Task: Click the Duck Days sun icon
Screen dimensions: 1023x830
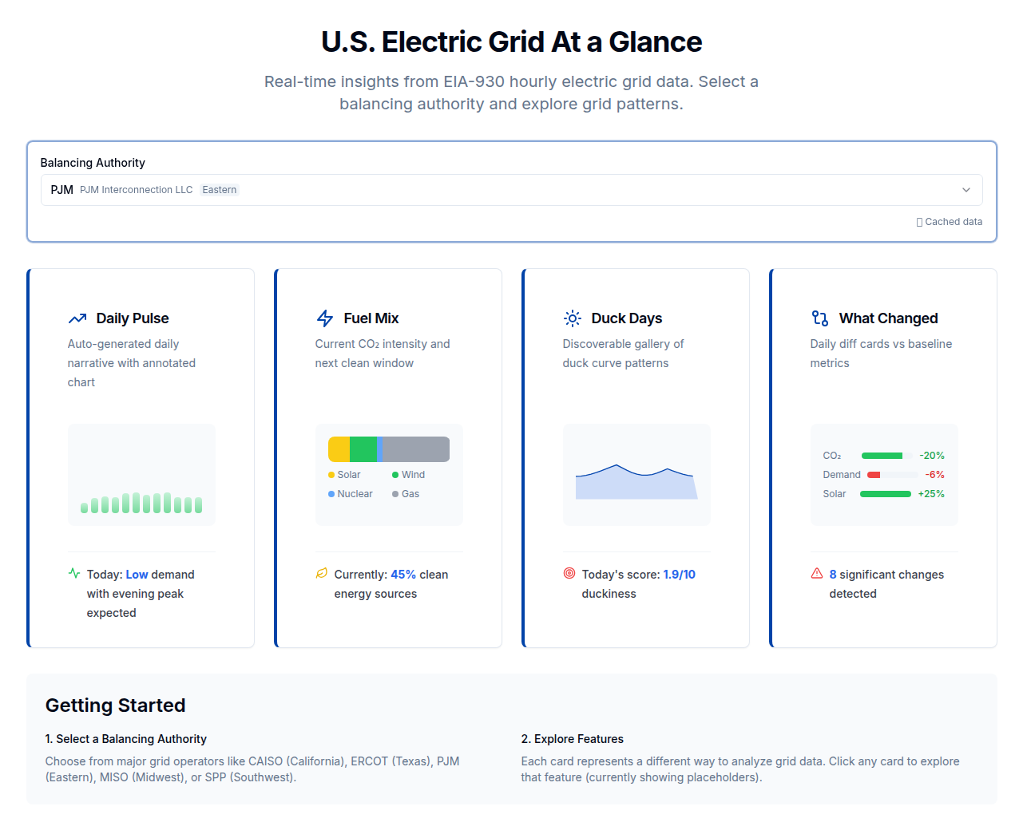Action: pyautogui.click(x=572, y=318)
